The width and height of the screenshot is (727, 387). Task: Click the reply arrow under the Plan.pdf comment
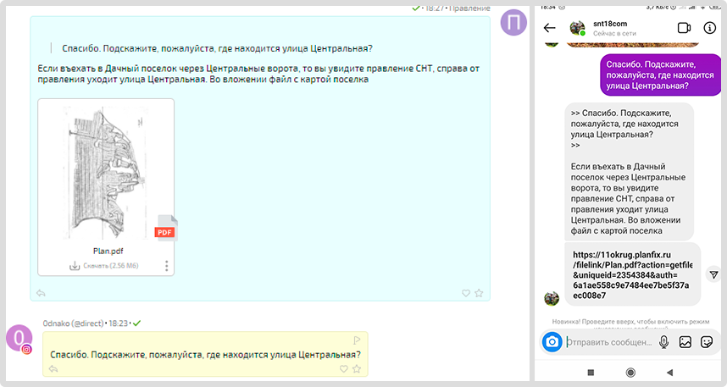[41, 293]
